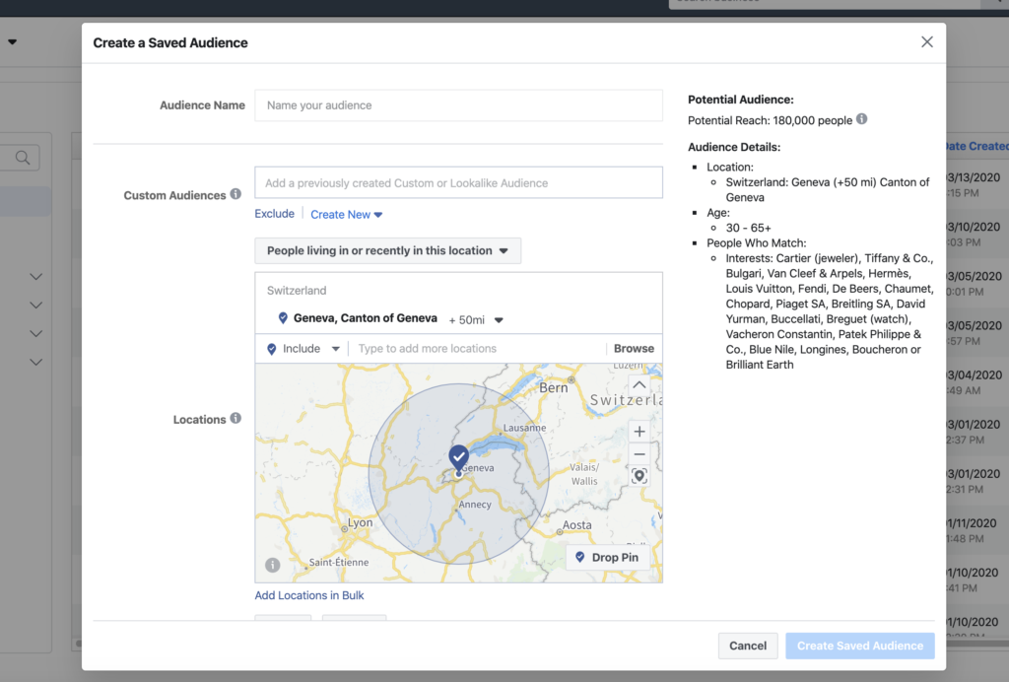
Task: Click Add Locations in Bulk link
Action: [309, 595]
